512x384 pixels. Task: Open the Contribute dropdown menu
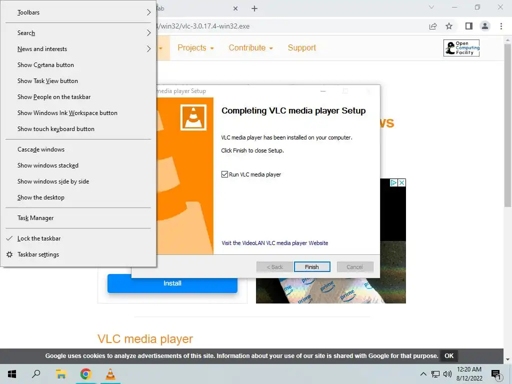pos(250,47)
